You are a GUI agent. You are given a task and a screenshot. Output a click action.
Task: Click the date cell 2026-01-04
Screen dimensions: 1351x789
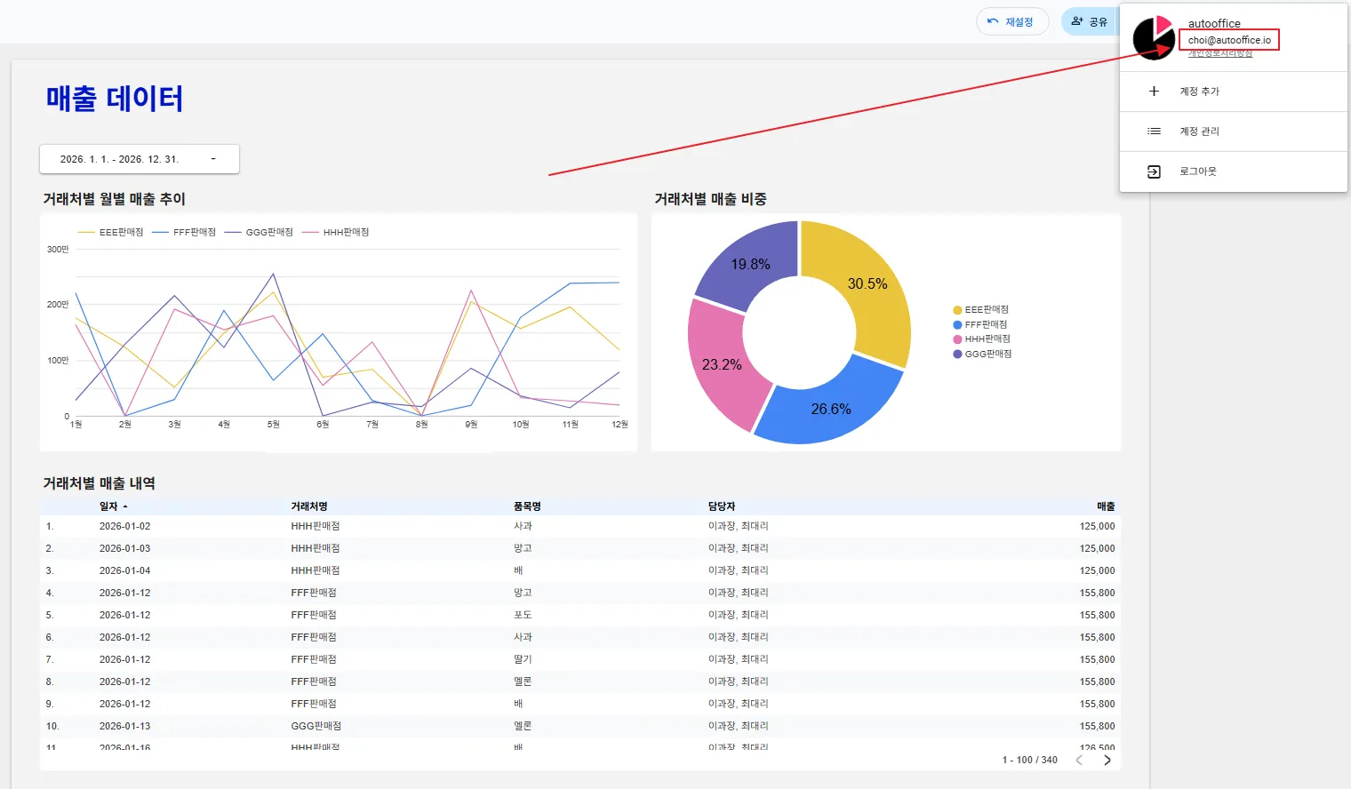[x=124, y=570]
